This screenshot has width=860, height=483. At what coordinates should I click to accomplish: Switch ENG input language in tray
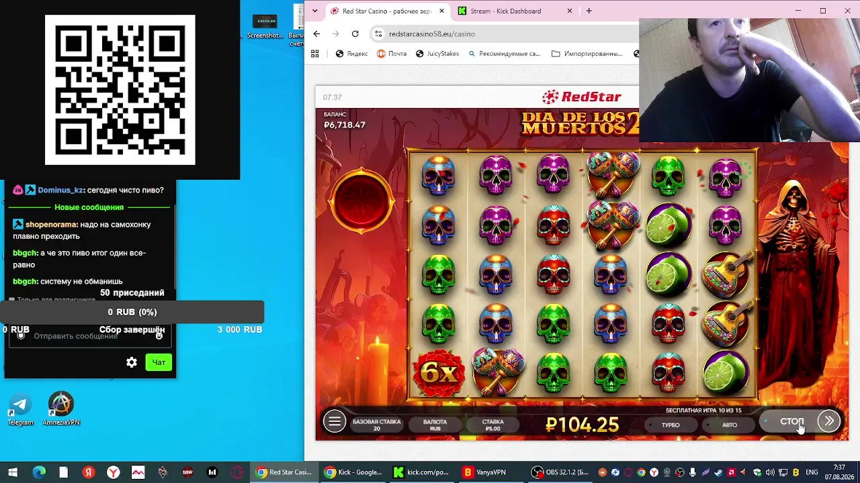(x=812, y=472)
